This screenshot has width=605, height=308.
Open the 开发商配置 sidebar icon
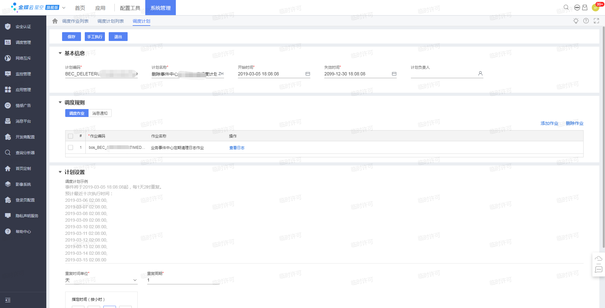[x=8, y=137]
